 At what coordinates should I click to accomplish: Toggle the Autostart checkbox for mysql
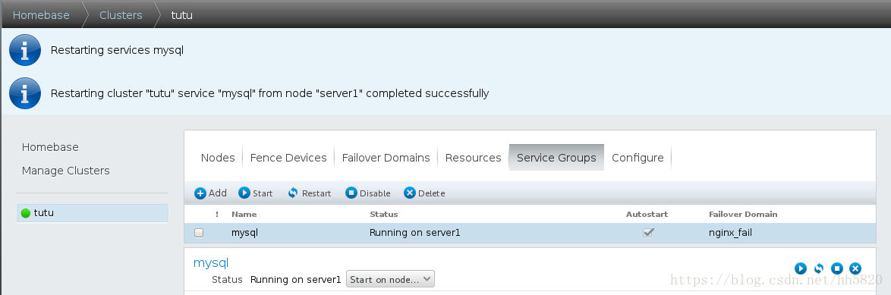pos(648,233)
